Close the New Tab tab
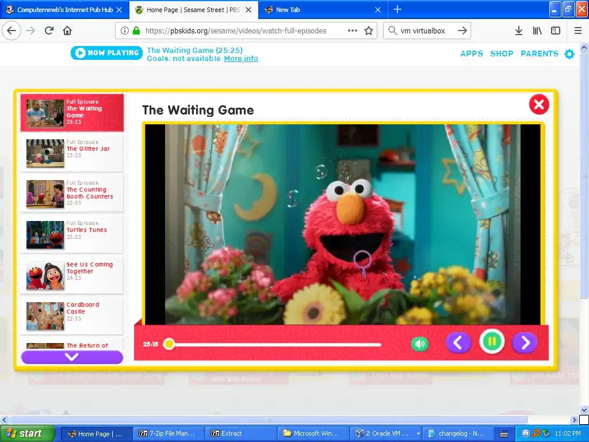The width and height of the screenshot is (589, 442). click(378, 10)
